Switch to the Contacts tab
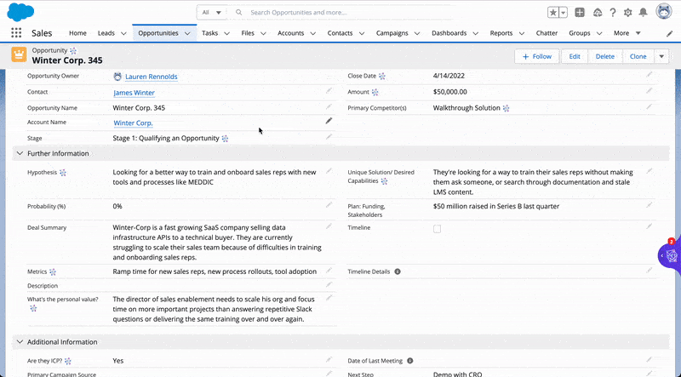 coord(340,33)
